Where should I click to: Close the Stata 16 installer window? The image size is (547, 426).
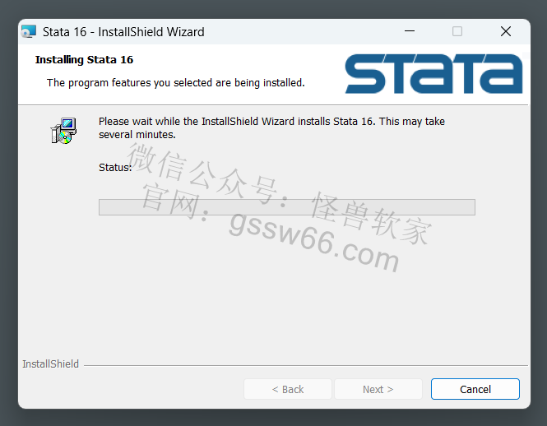[x=506, y=31]
